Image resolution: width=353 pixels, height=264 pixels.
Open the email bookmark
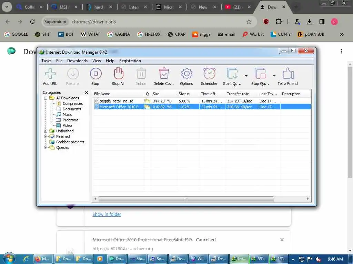point(226,34)
